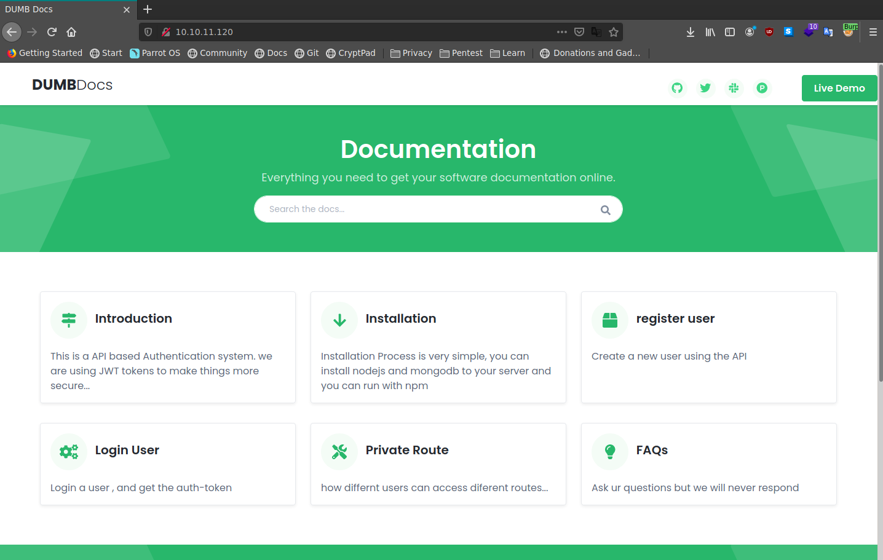Viewport: 883px width, 560px height.
Task: Open the Product Hunt icon link
Action: pos(762,88)
